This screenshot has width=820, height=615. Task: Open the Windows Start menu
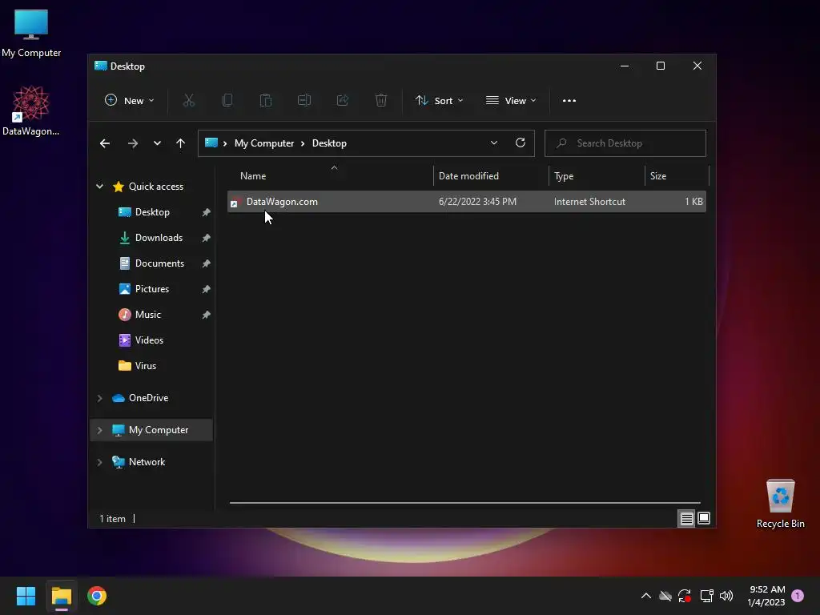[x=26, y=596]
